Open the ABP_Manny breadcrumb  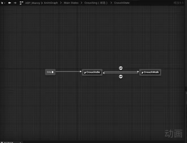(x=33, y=3)
